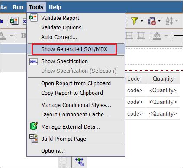Click the Bold B toolbar icon
Image resolution: width=183 pixels, height=168 pixels.
pyautogui.click(x=23, y=36)
